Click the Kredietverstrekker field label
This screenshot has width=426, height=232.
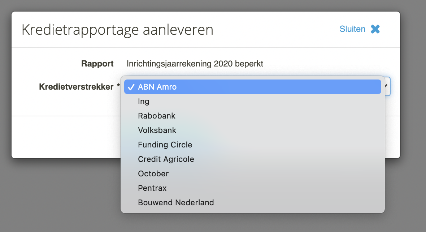(76, 87)
